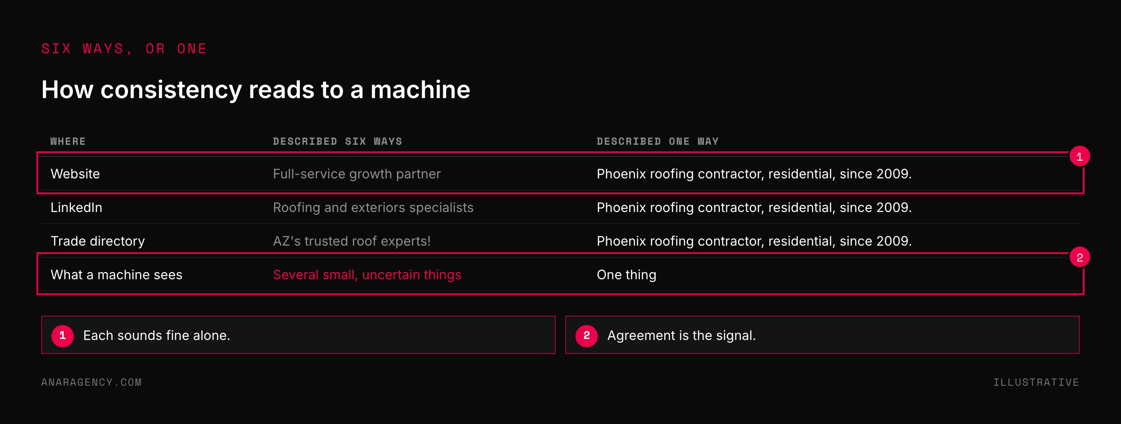Select the LinkedIn row label
Viewport: 1121px width, 424px height.
76,207
